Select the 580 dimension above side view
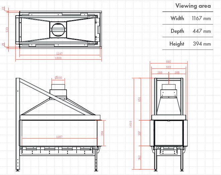The width and height of the screenshot is (221, 175). (168, 62)
